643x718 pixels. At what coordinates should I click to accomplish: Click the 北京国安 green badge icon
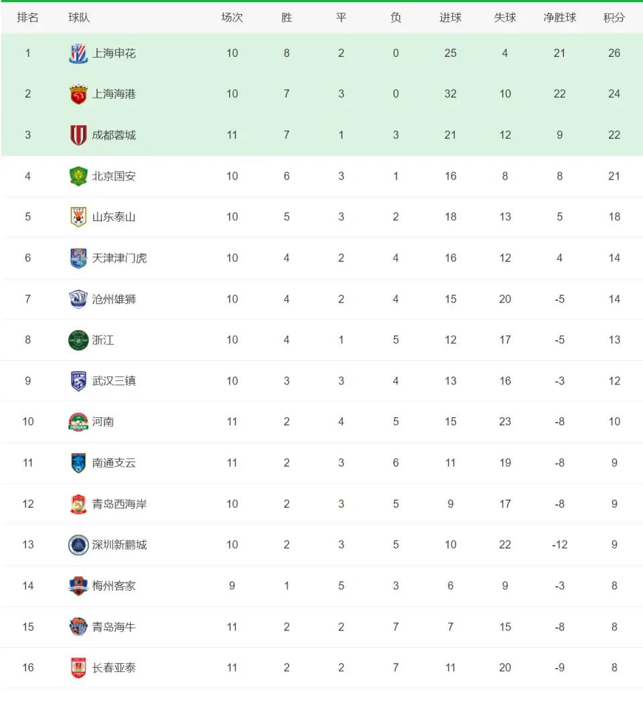[x=78, y=176]
